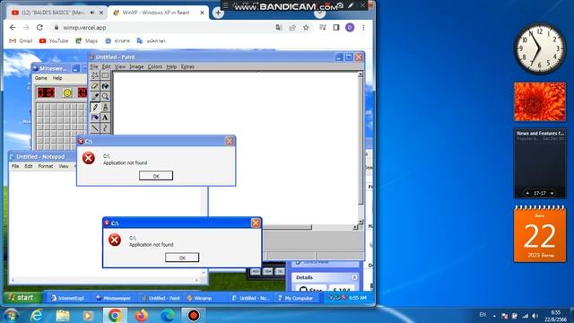Choose the Line tool in Paint
This screenshot has width=574, height=323.
point(95,128)
